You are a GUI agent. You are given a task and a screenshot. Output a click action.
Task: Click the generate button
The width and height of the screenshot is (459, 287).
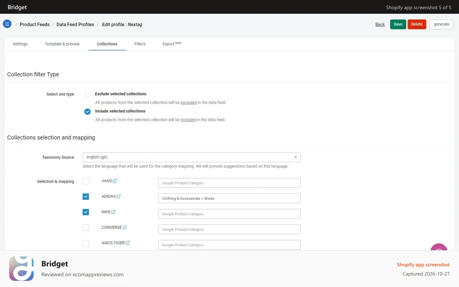point(441,24)
